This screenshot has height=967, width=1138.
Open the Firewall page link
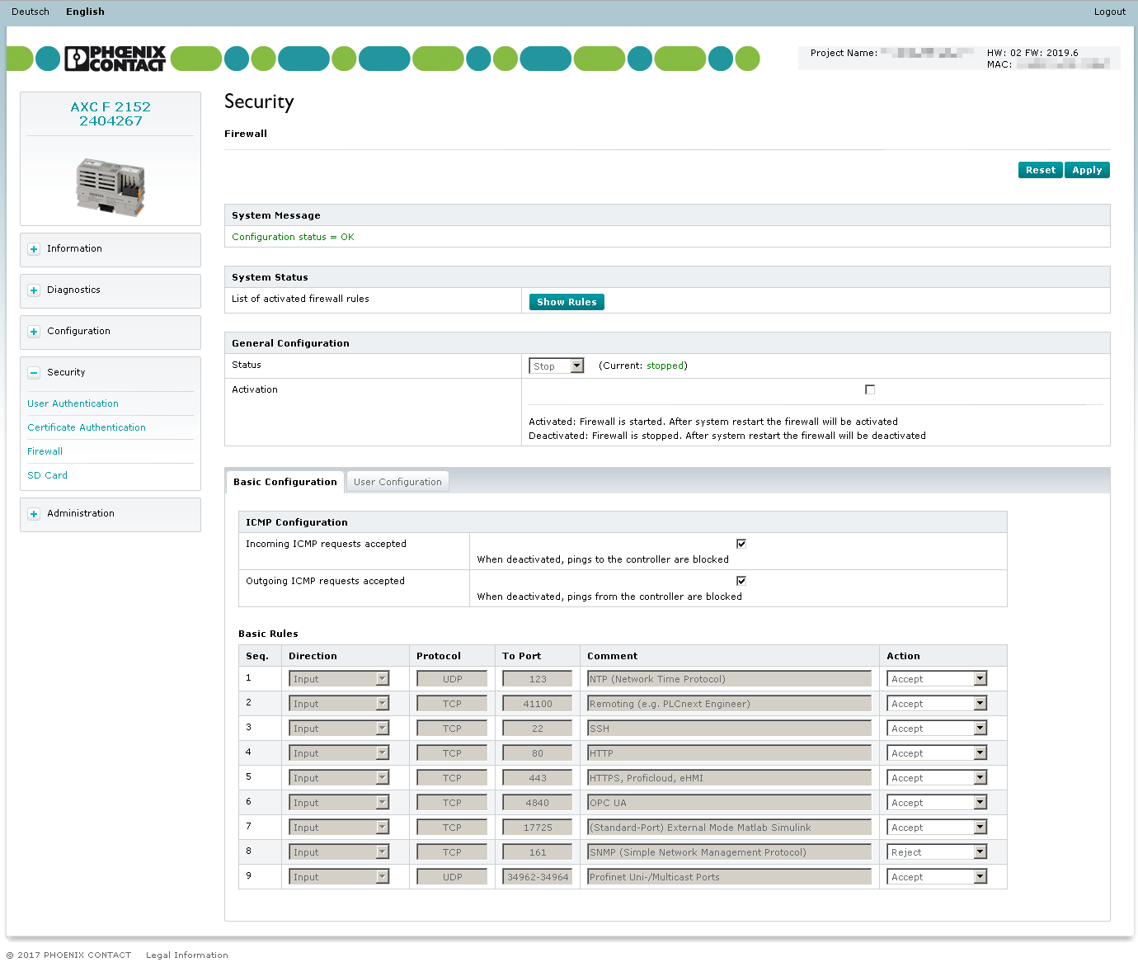[x=45, y=451]
